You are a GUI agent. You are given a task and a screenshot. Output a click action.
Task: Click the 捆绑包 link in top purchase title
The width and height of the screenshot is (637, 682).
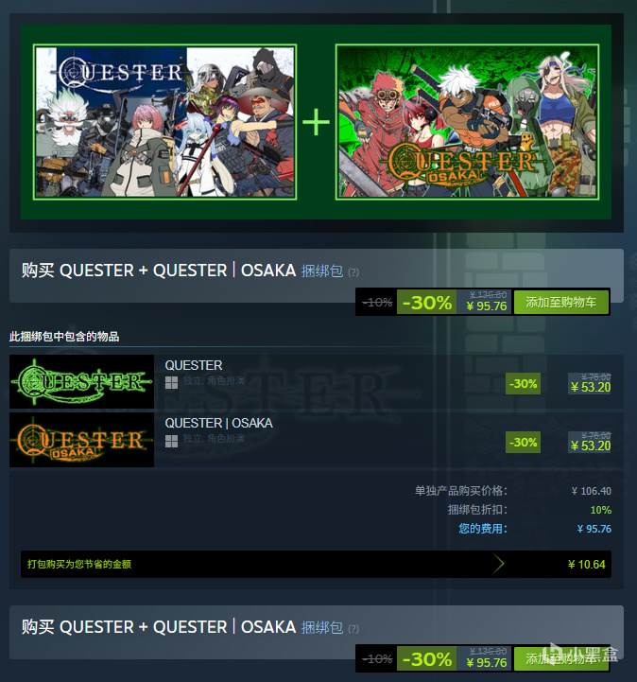(x=322, y=271)
